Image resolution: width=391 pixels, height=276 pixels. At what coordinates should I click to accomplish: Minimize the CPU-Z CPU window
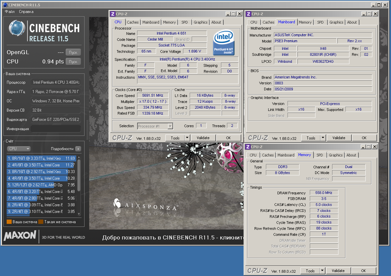pyautogui.click(x=228, y=14)
